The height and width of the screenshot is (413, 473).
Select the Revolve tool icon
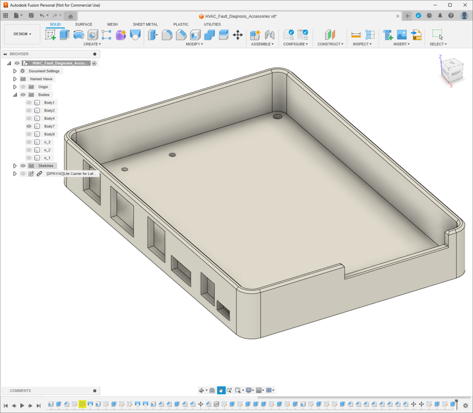(x=79, y=35)
